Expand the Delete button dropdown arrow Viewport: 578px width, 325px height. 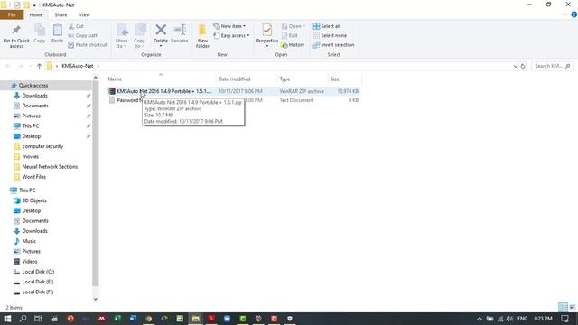point(161,46)
